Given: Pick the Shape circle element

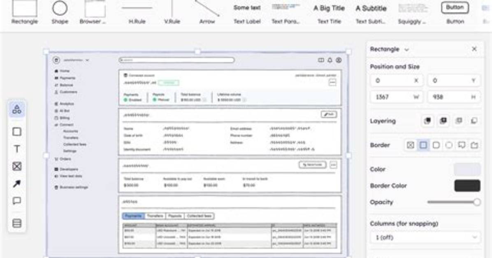Looking at the screenshot, I should [60, 13].
